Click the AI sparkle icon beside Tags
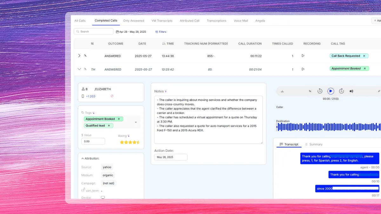The width and height of the screenshot is (381, 214). (94, 113)
